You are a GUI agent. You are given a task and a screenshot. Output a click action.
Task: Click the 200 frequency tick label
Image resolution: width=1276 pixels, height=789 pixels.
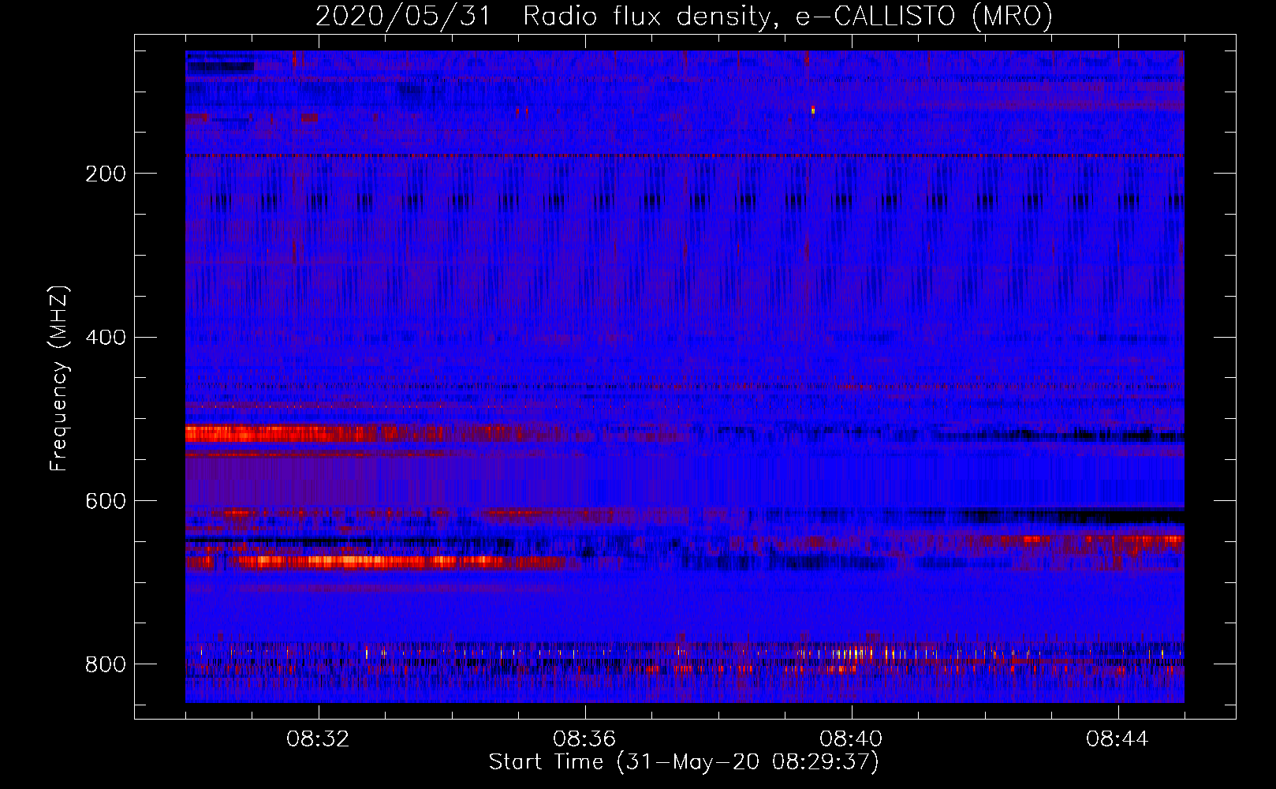coord(106,174)
